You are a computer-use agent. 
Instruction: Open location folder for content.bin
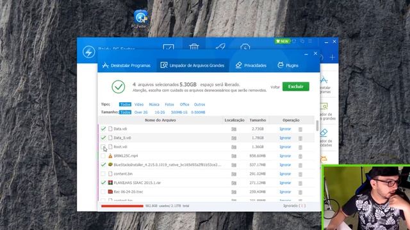234,174
